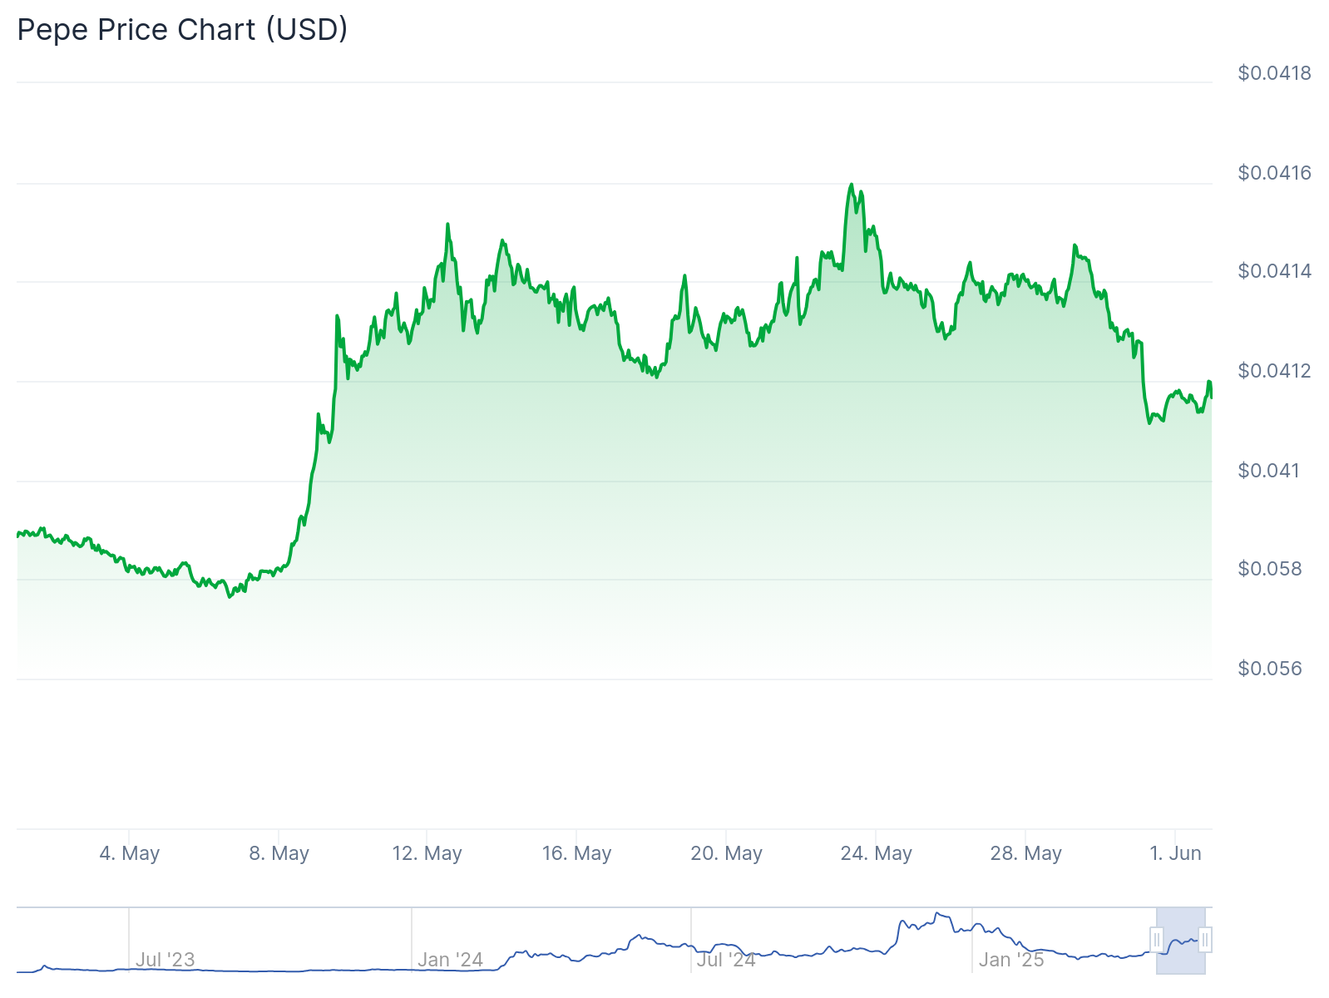Click the $0.056 y-axis label
Image resolution: width=1329 pixels, height=998 pixels.
click(1270, 669)
